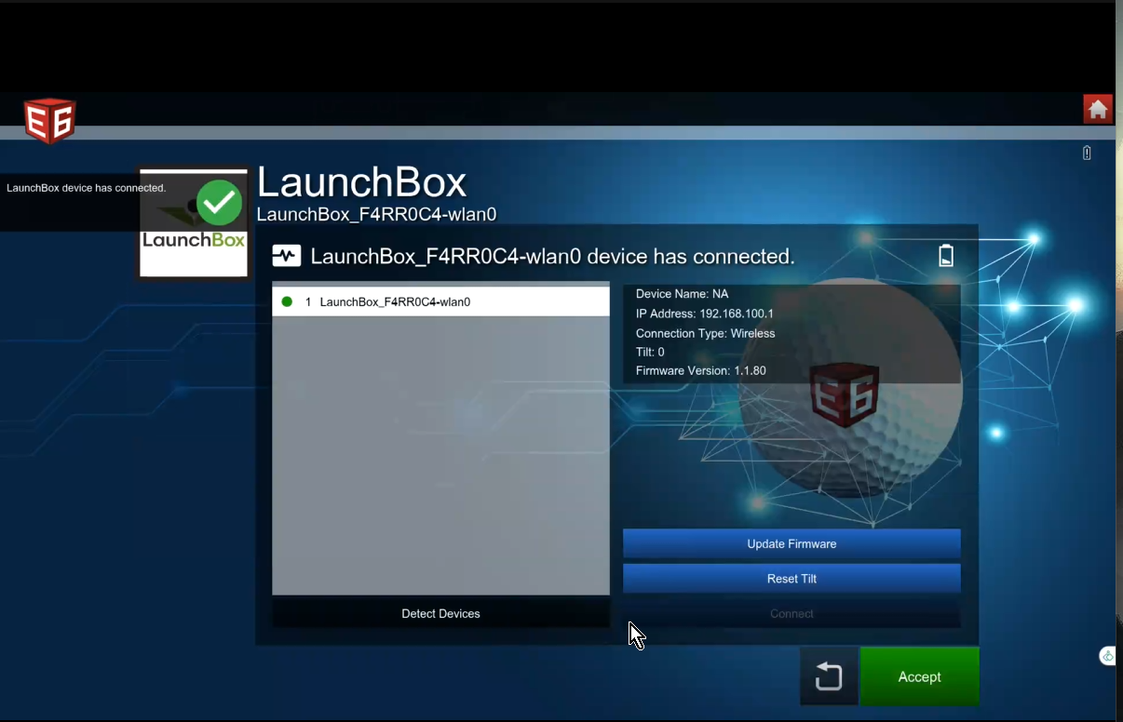Click the IP Address: 192.168.100.1 text
Viewport: 1123px width, 722px height.
click(x=705, y=314)
